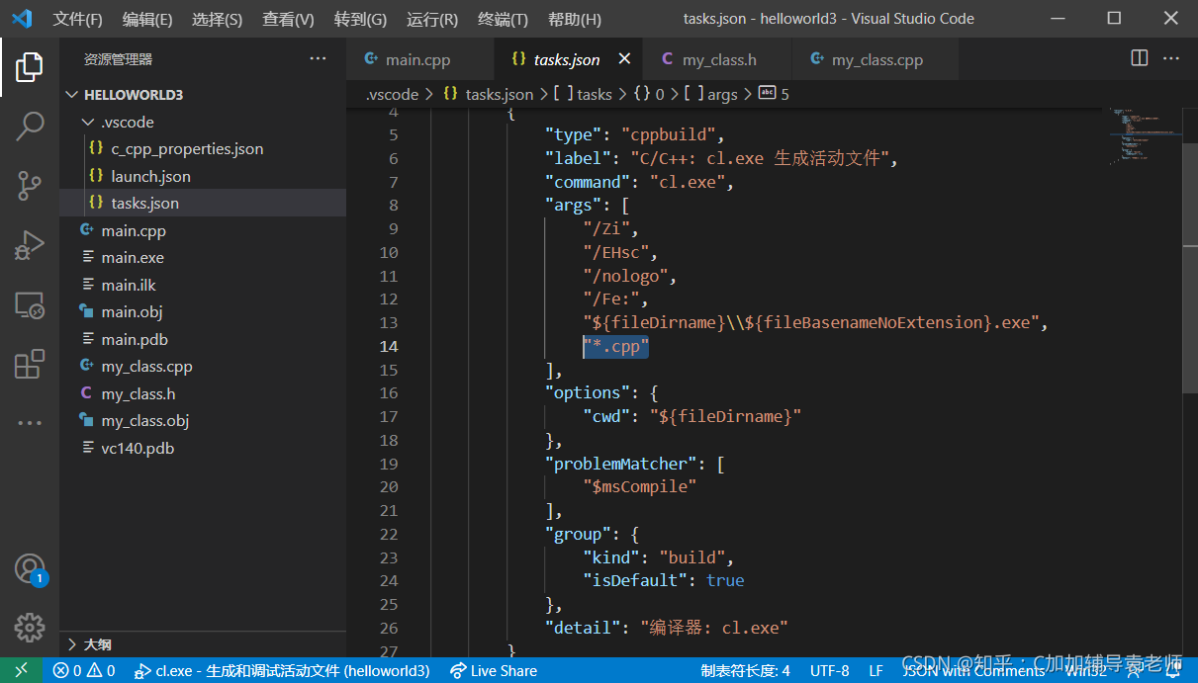Click line number 14 in gutter

click(x=389, y=346)
